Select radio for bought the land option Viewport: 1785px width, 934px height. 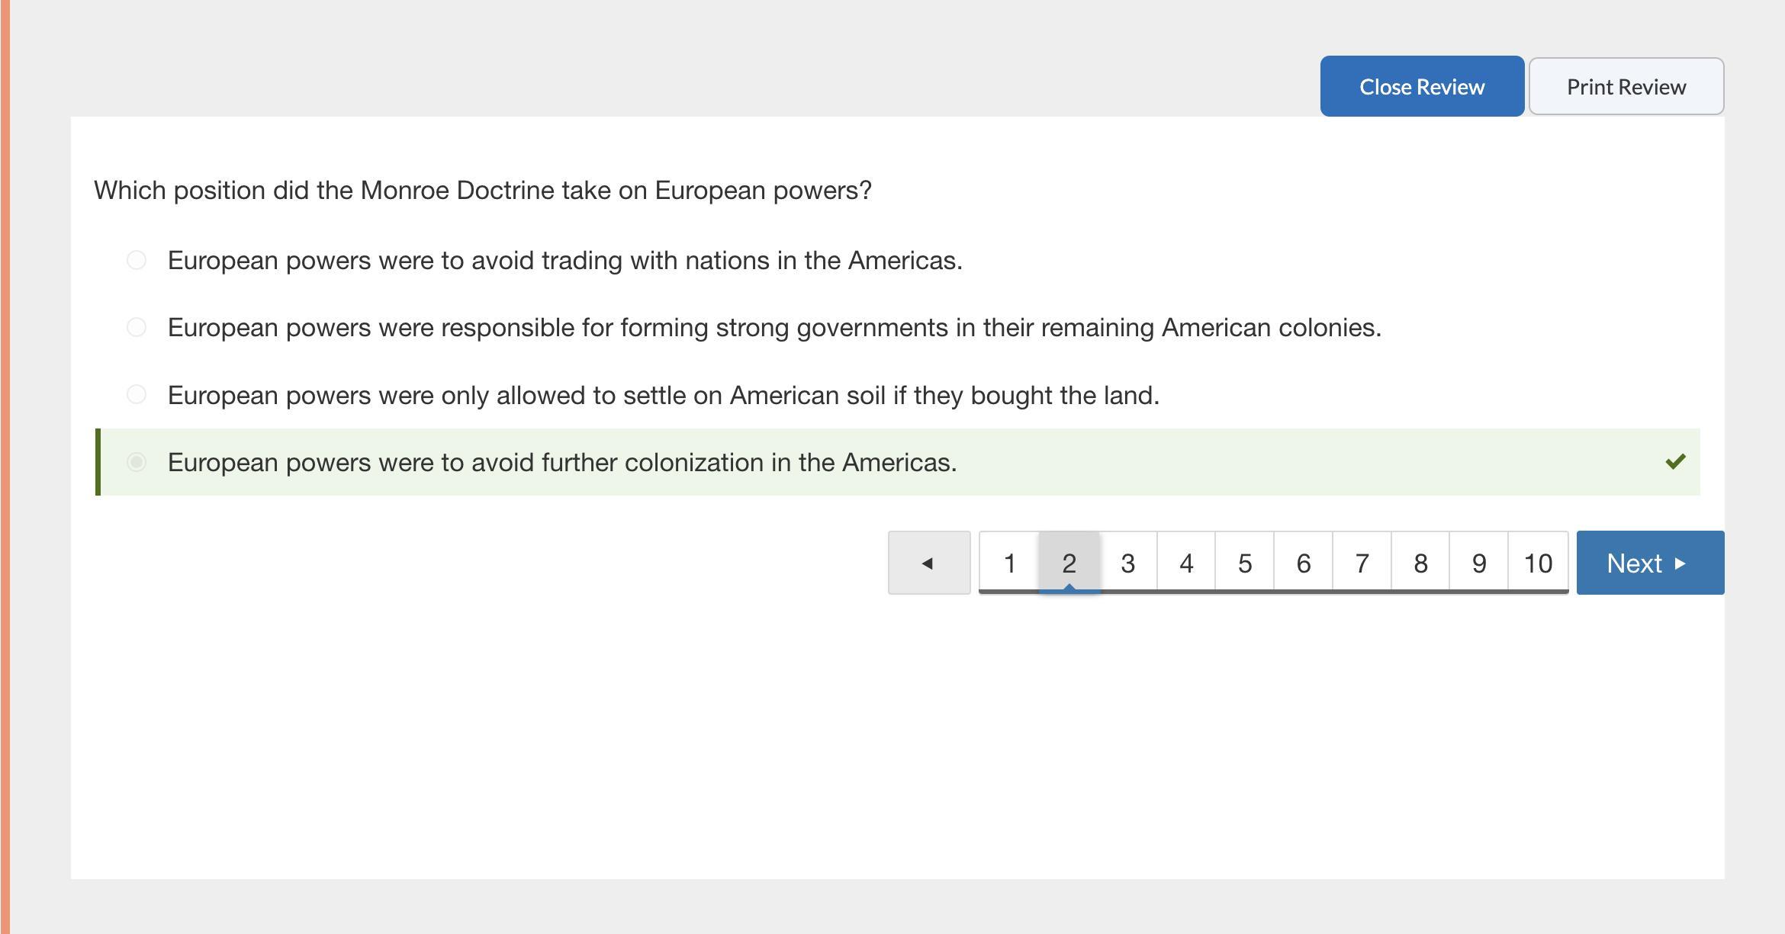pos(137,395)
